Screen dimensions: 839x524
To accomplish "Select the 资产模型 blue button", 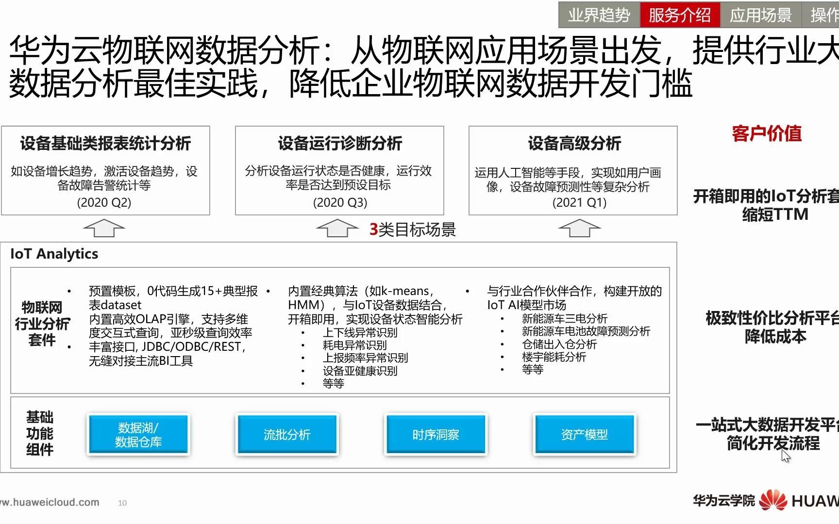I will (585, 434).
